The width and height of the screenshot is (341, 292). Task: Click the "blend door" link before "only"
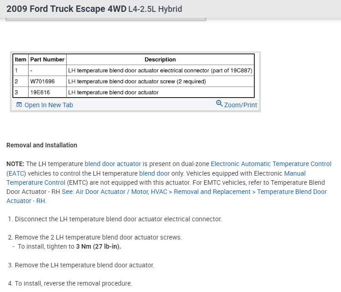154,173
